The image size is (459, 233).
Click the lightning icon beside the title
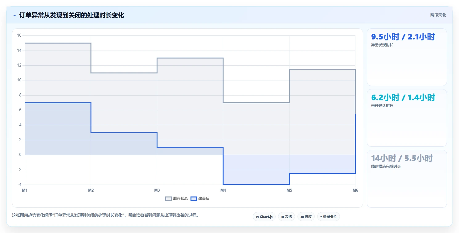14,15
